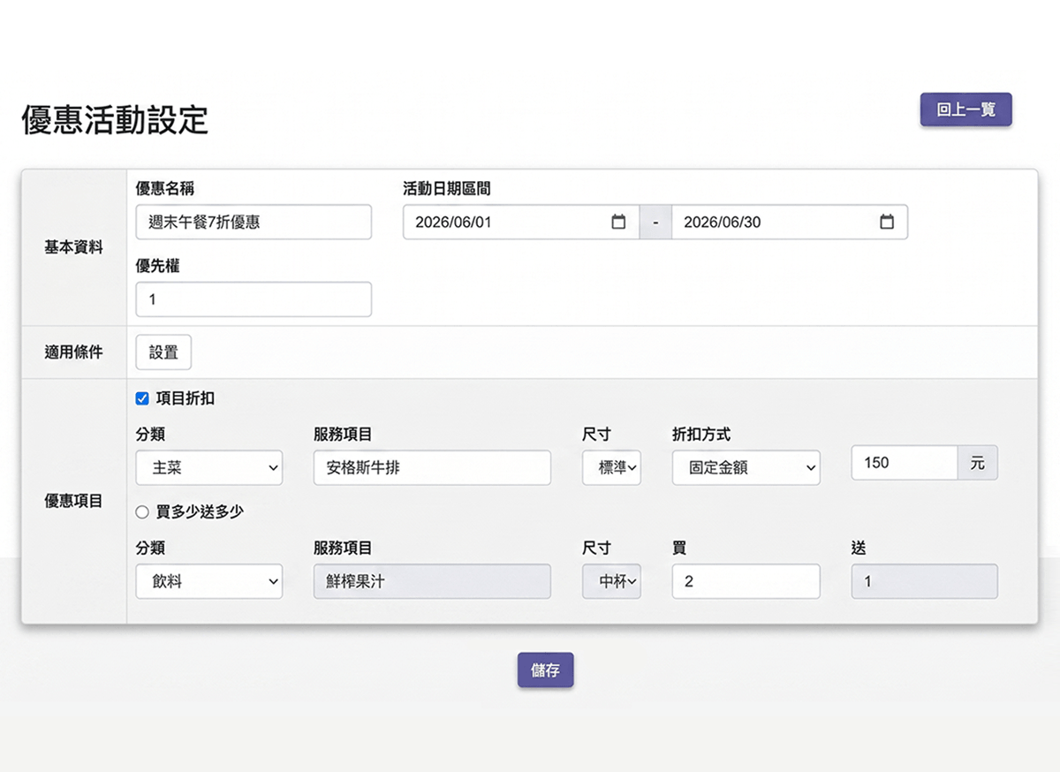Click the 買 quantity field showing 2
Screen dimensions: 1060x772
(x=746, y=581)
